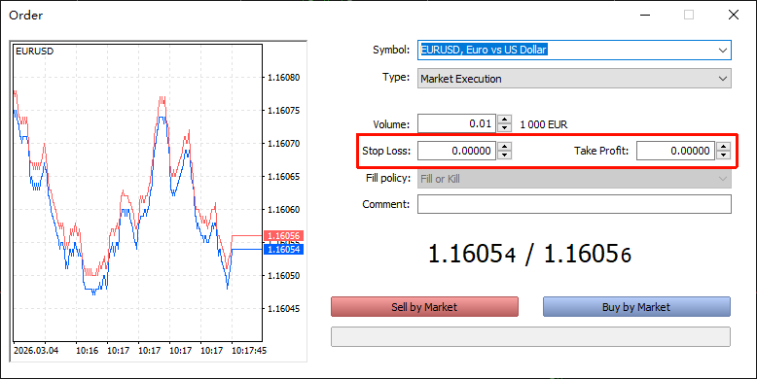
Task: Click the 1.16045 price axis label
Action: coord(283,308)
